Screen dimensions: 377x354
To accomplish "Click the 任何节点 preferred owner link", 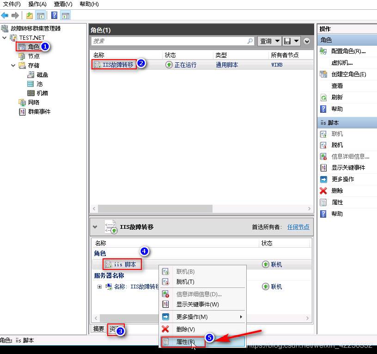I will pyautogui.click(x=298, y=227).
